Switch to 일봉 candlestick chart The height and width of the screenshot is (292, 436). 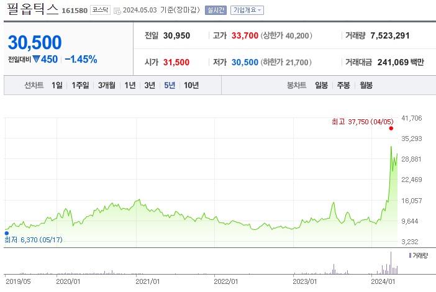(x=321, y=85)
